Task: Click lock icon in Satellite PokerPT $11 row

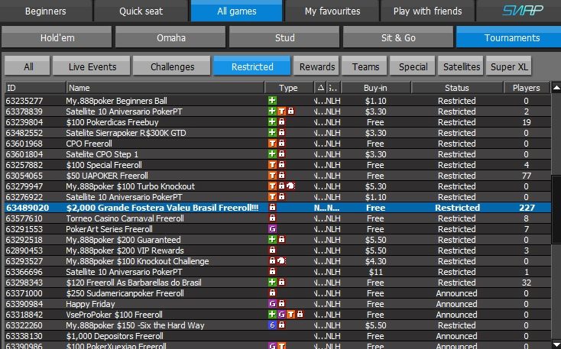Action: 272,271
